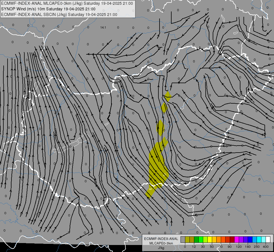This screenshot has width=274, height=252.
Task: Click the '120' tick label on the legend
Action: click(x=239, y=247)
